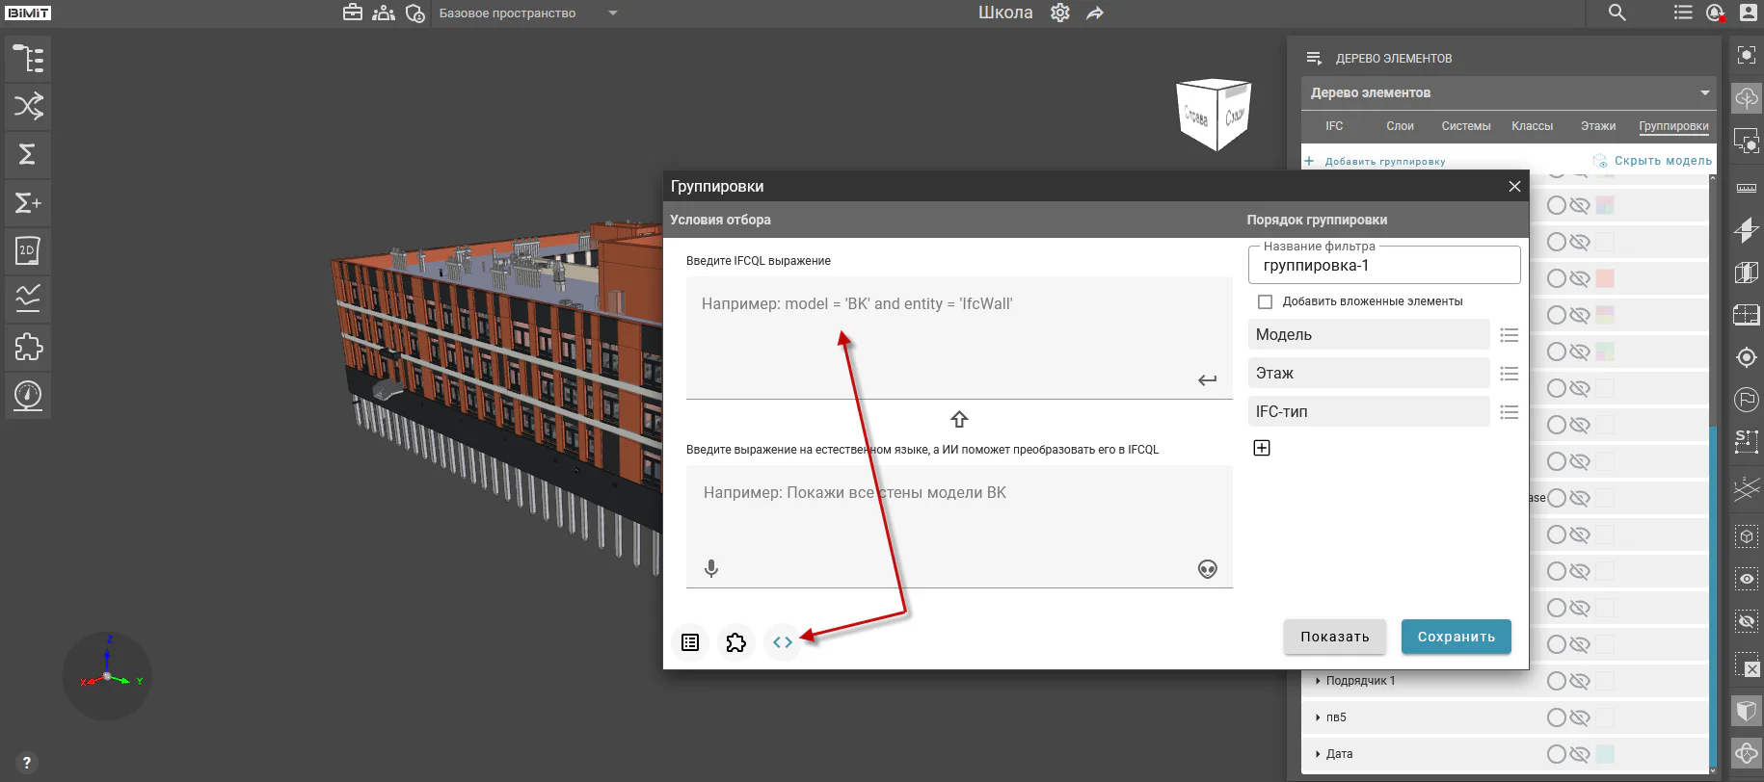1764x782 pixels.
Task: Click the color swatch in Дата row
Action: 1605,754
